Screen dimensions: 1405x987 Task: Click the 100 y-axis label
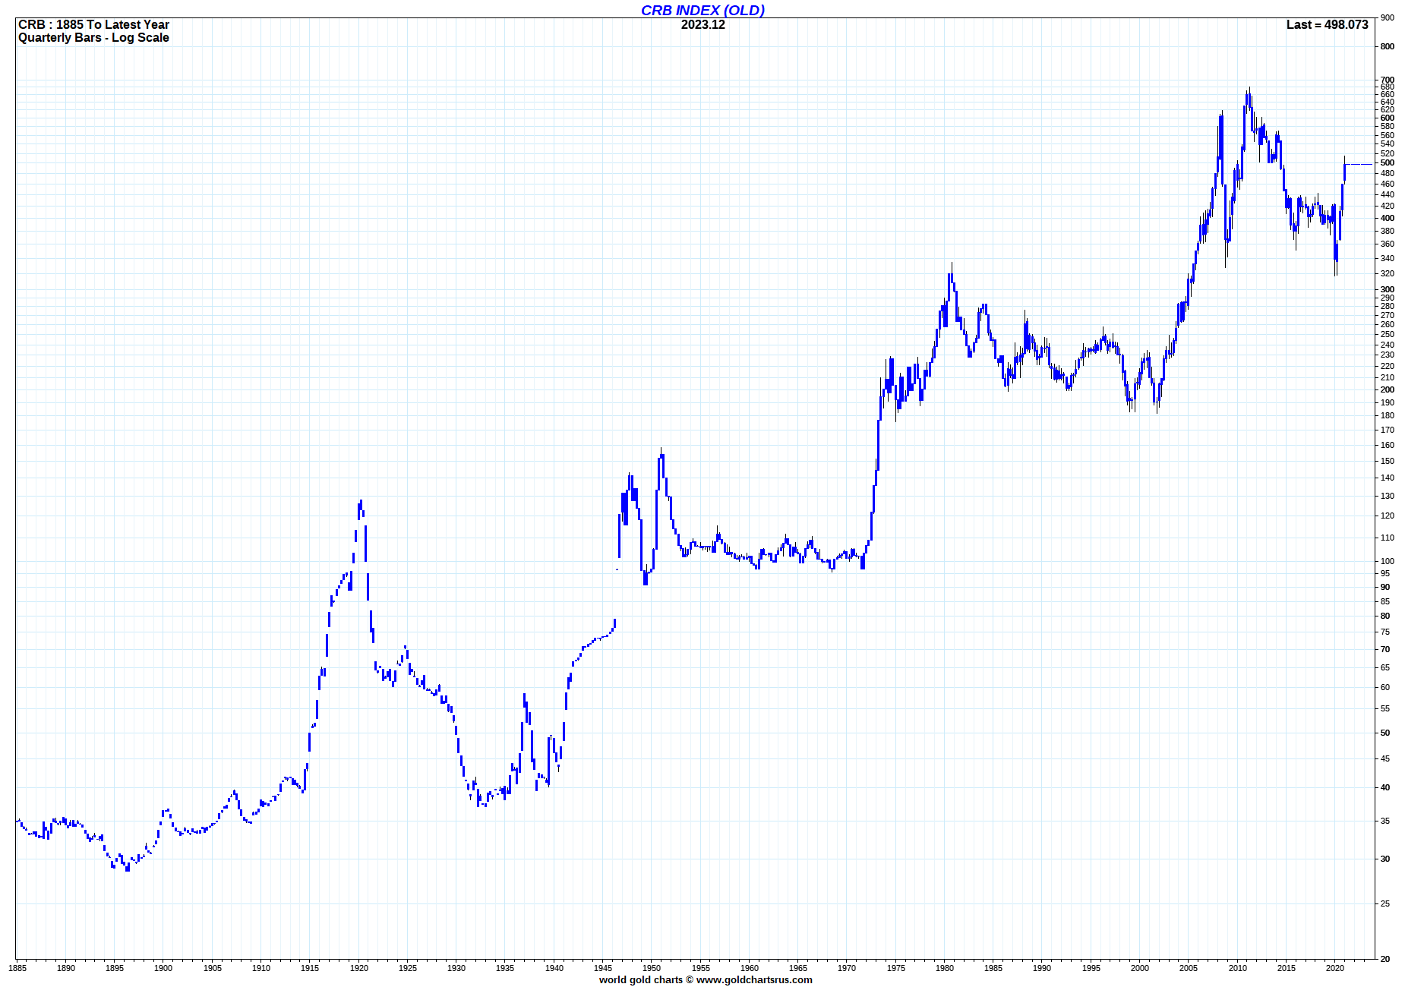(1388, 561)
